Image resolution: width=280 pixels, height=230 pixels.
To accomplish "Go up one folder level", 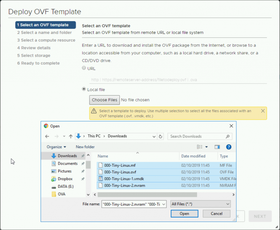I will pyautogui.click(x=71, y=136).
